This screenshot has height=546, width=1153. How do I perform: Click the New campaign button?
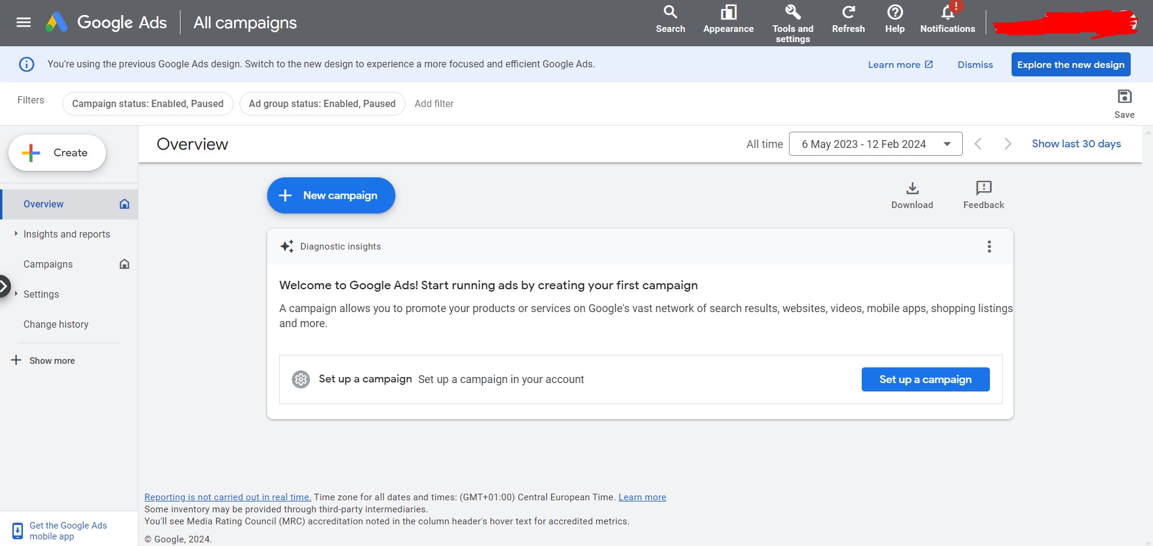click(x=331, y=195)
